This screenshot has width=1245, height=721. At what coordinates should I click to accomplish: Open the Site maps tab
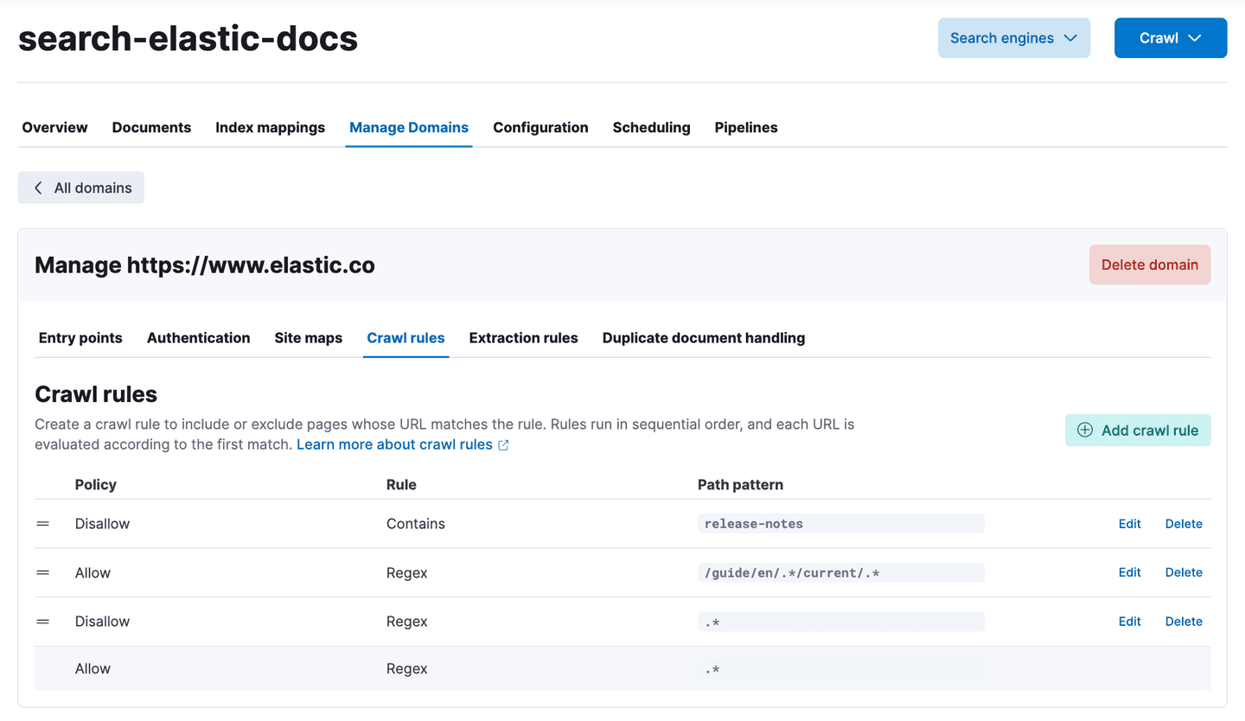tap(309, 338)
